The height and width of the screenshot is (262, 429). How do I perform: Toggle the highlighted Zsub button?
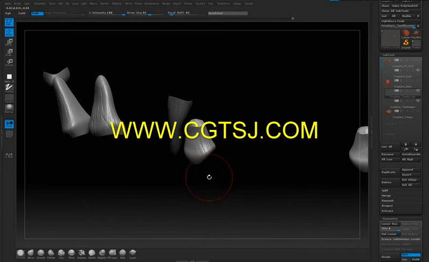pyautogui.click(x=37, y=13)
